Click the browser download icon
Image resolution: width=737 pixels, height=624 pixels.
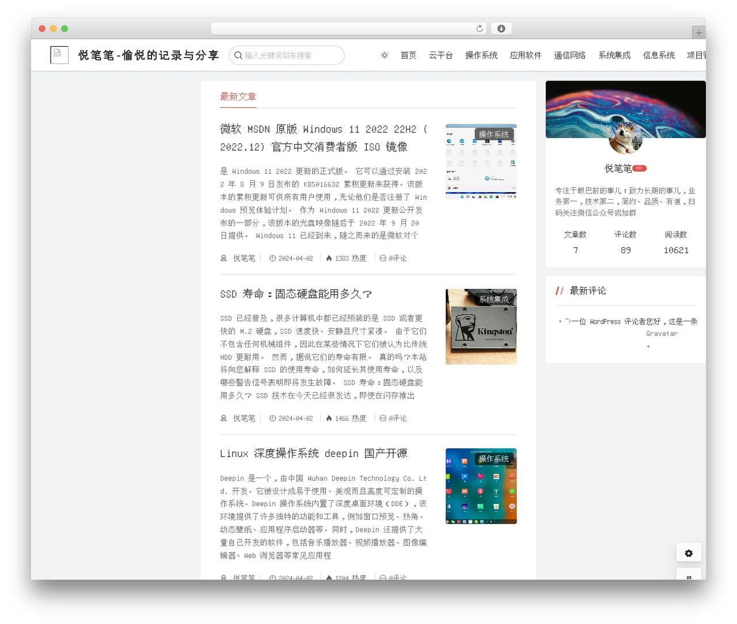point(502,29)
